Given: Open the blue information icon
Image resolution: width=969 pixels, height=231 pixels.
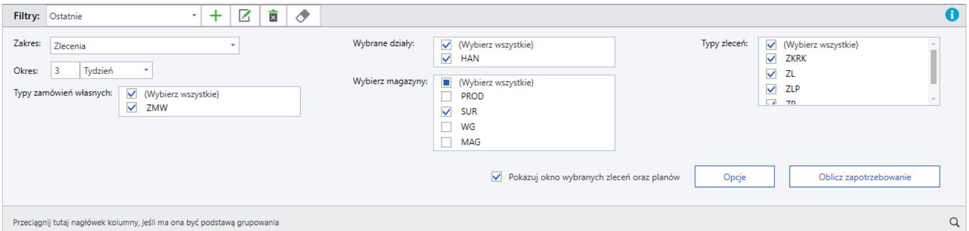Looking at the screenshot, I should 952,15.
